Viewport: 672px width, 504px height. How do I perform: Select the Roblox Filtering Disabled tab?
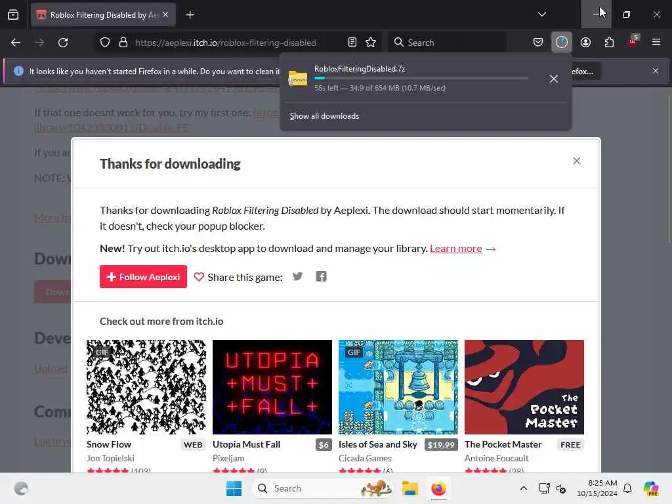click(103, 15)
